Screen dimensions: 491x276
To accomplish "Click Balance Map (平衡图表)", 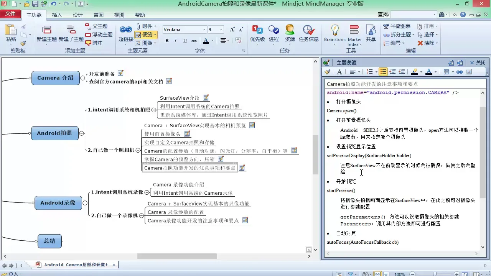I will [397, 26].
